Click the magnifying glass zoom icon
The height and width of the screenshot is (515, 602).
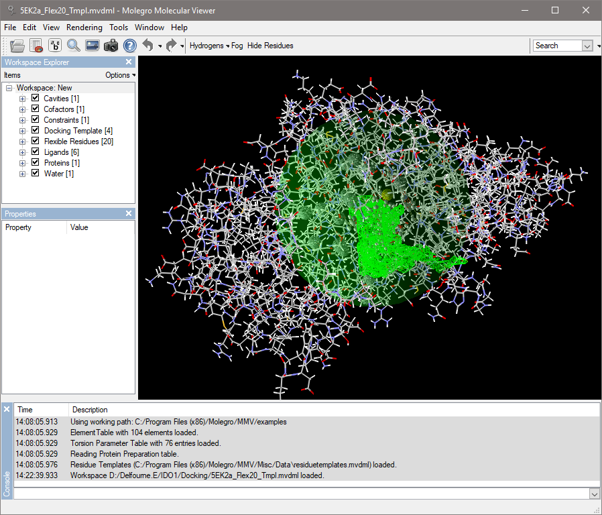pyautogui.click(x=73, y=46)
